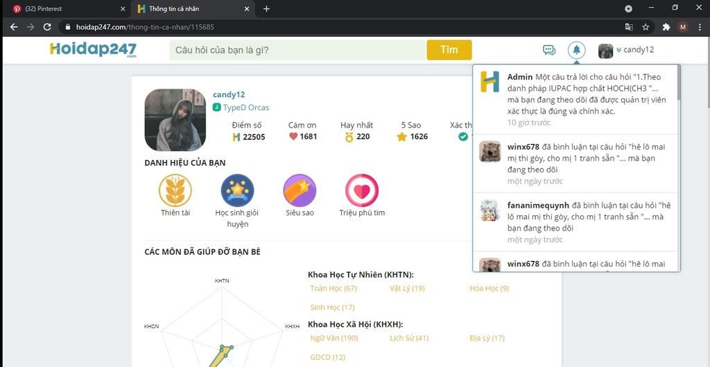The image size is (710, 367).
Task: Click the Chrome tab search arrow
Action: 628,8
